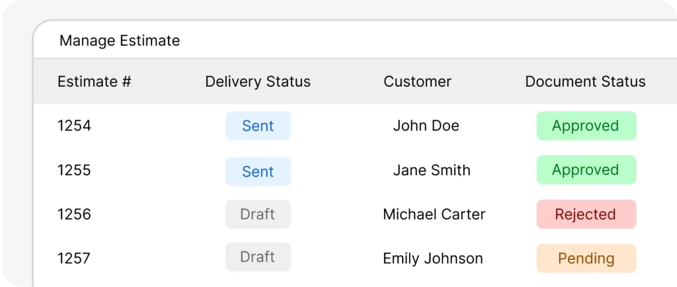Open estimate number 1257
Image resolution: width=677 pixels, height=287 pixels.
coord(74,258)
